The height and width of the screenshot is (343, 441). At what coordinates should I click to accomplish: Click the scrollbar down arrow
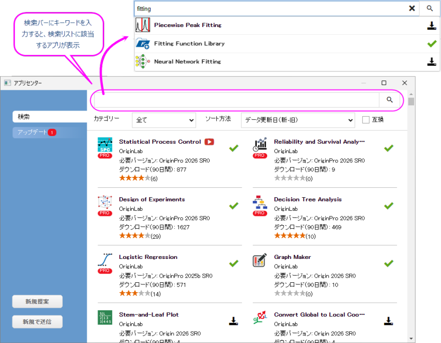tap(411, 339)
